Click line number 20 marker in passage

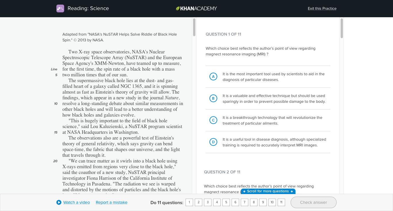56,161
